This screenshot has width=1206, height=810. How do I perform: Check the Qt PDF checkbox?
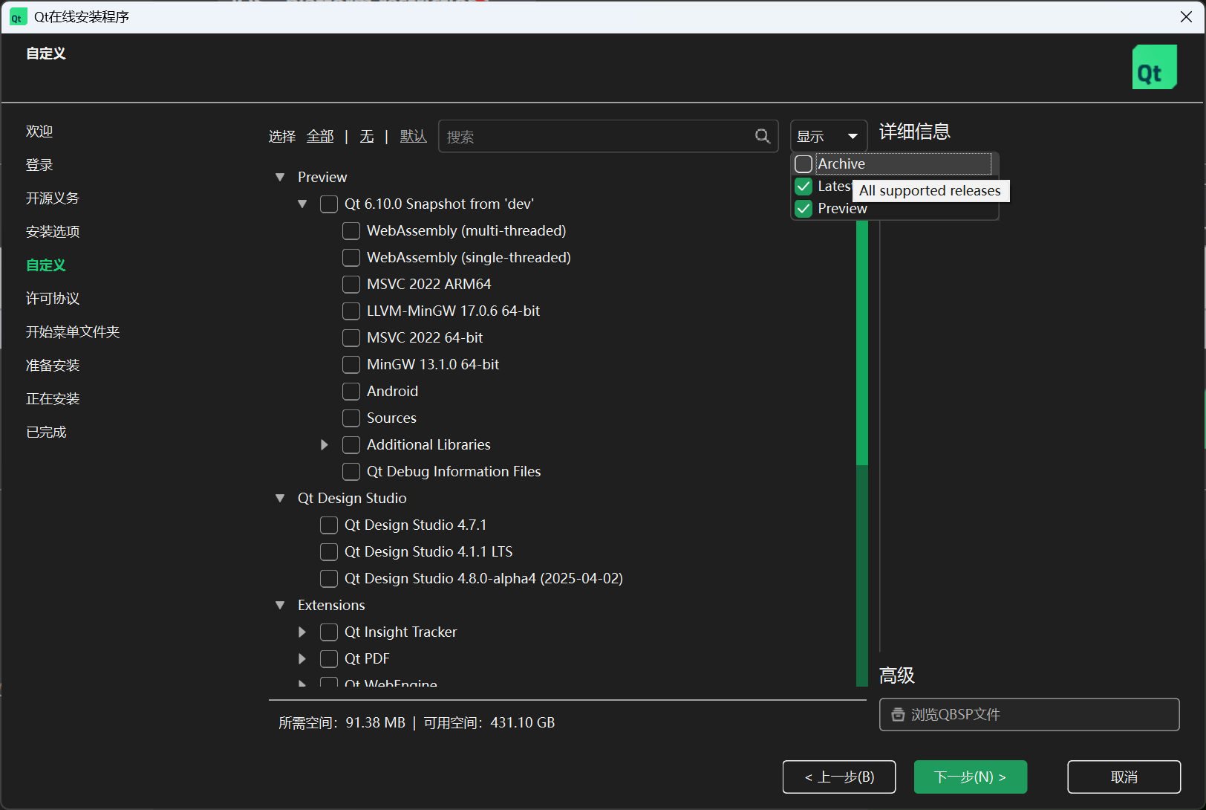(329, 658)
